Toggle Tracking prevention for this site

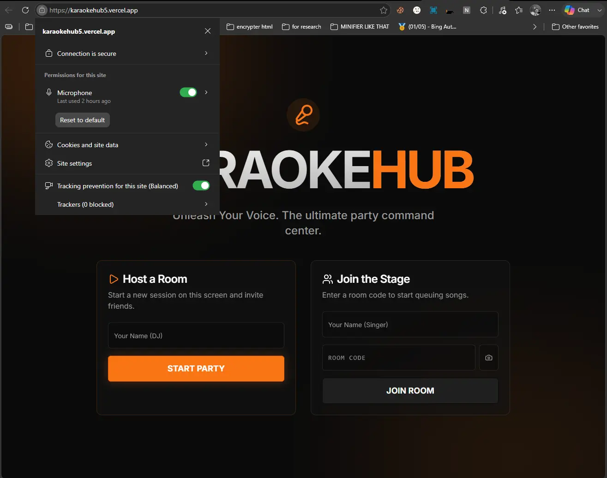pyautogui.click(x=201, y=185)
